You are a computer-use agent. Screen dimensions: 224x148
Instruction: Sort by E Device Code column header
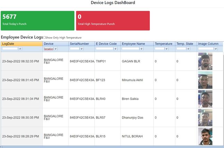point(107,44)
